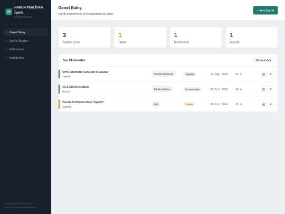Click the Toplam İçerik stat card
Image resolution: width=285 pixels, height=214 pixels.
tap(84, 38)
